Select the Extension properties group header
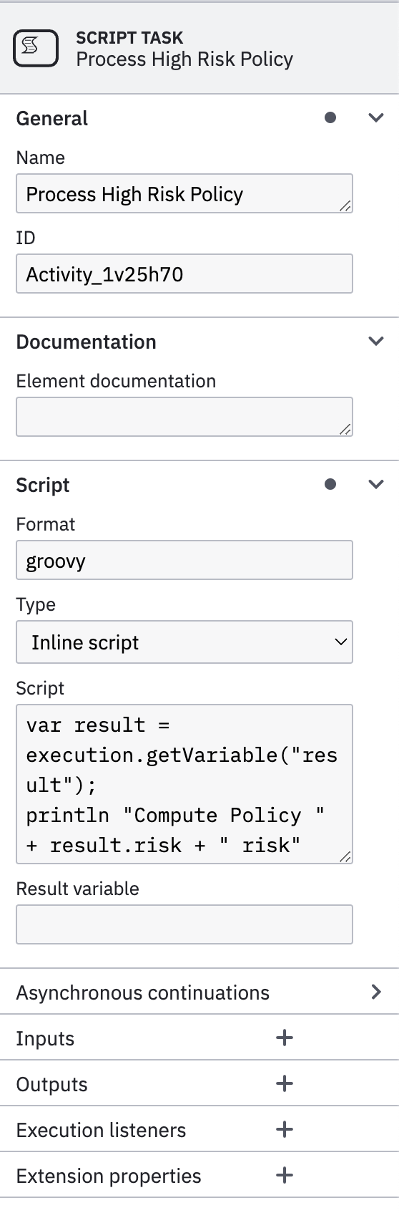The height and width of the screenshot is (1213, 399). (199, 1175)
